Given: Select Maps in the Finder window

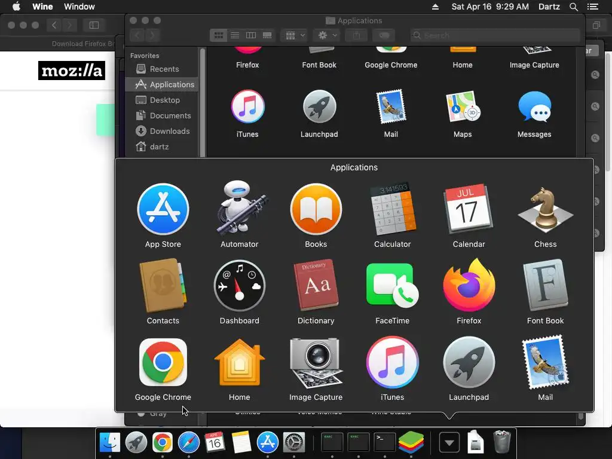Looking at the screenshot, I should pos(463,106).
